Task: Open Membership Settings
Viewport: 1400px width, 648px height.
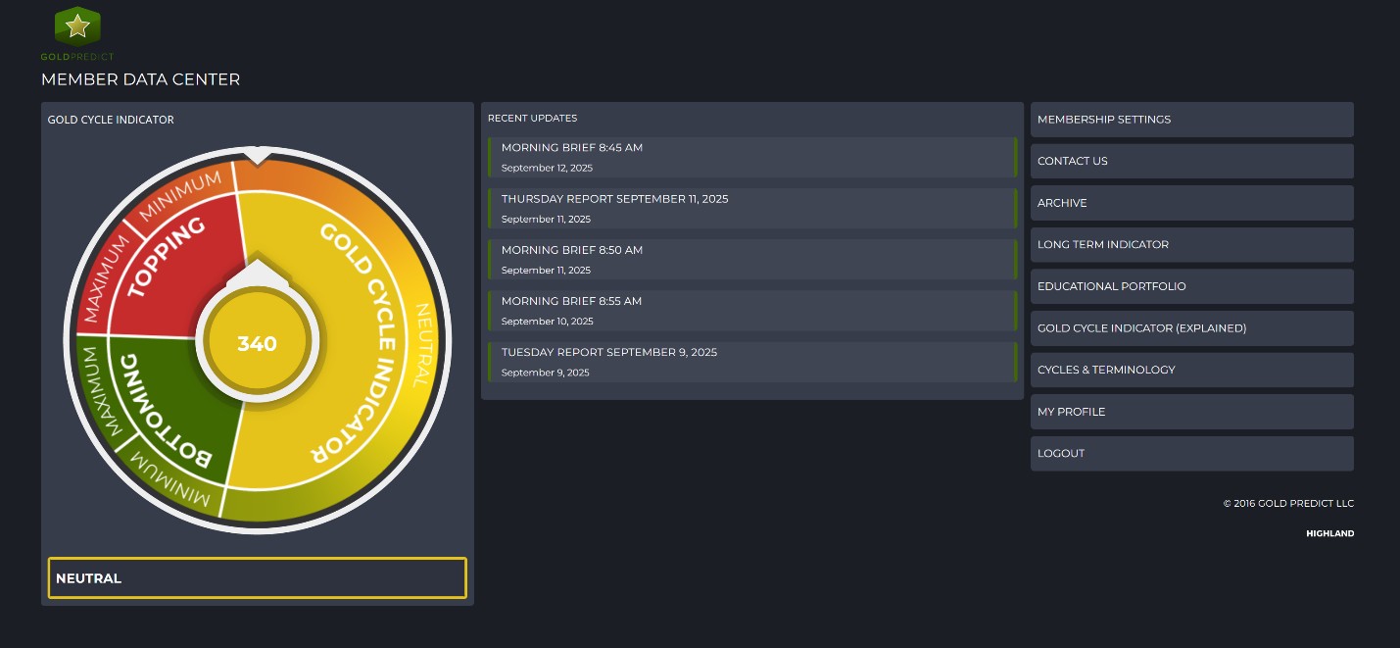Action: pos(1191,120)
